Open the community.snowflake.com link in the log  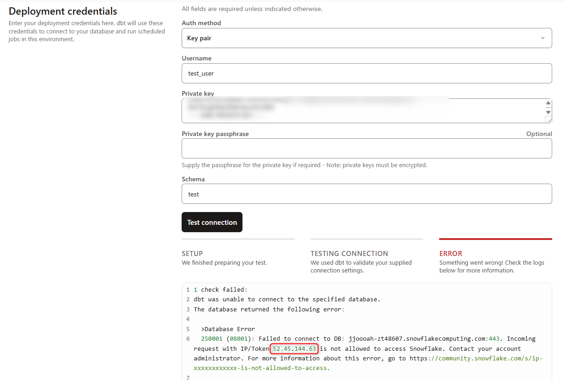pos(476,358)
